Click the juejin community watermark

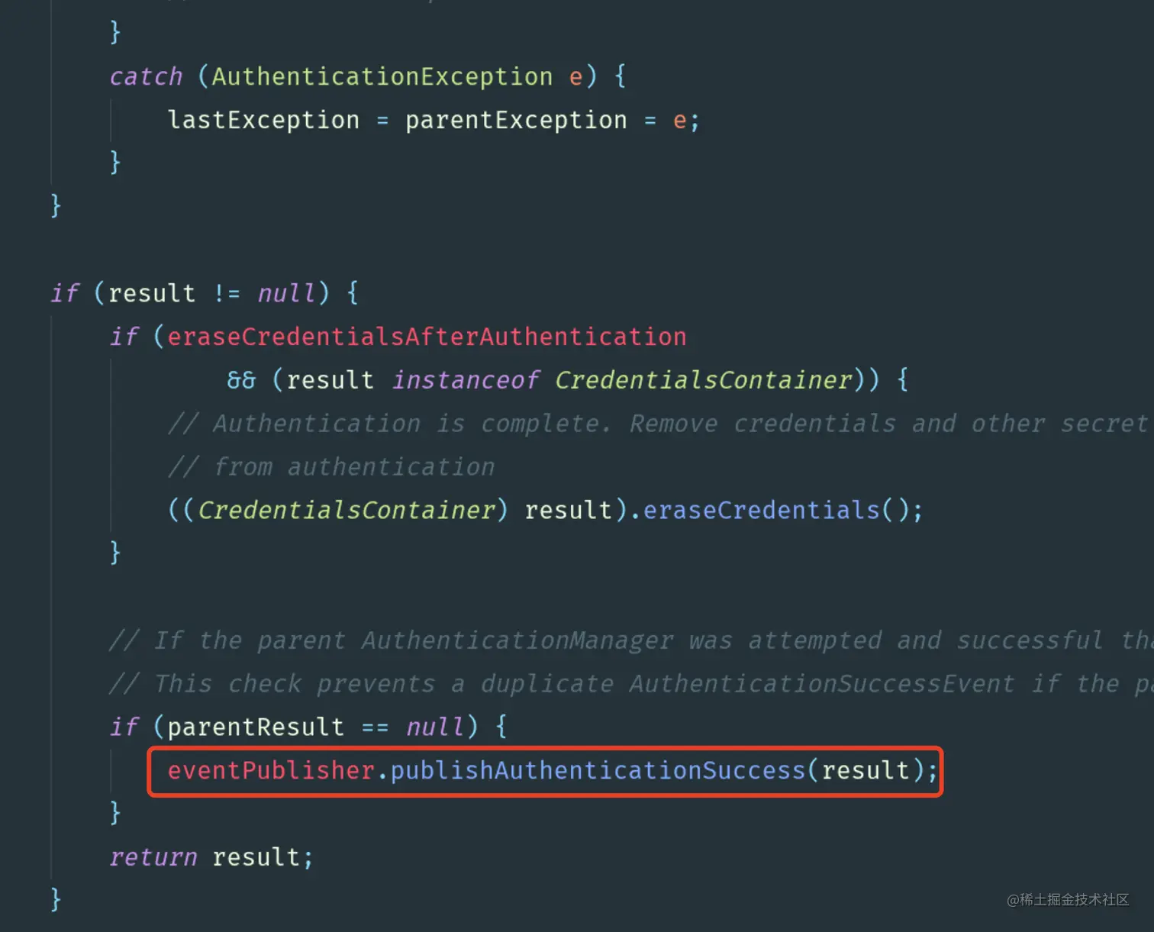coord(1068,900)
